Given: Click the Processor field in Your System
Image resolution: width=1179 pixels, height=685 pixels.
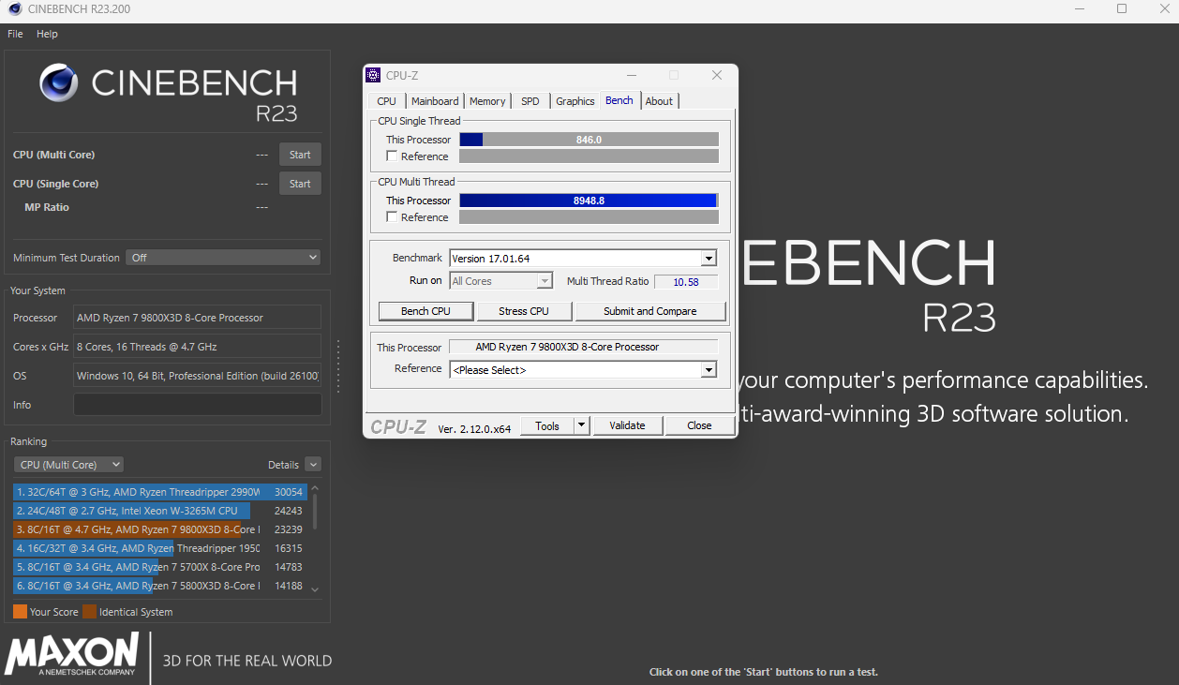Looking at the screenshot, I should (197, 318).
